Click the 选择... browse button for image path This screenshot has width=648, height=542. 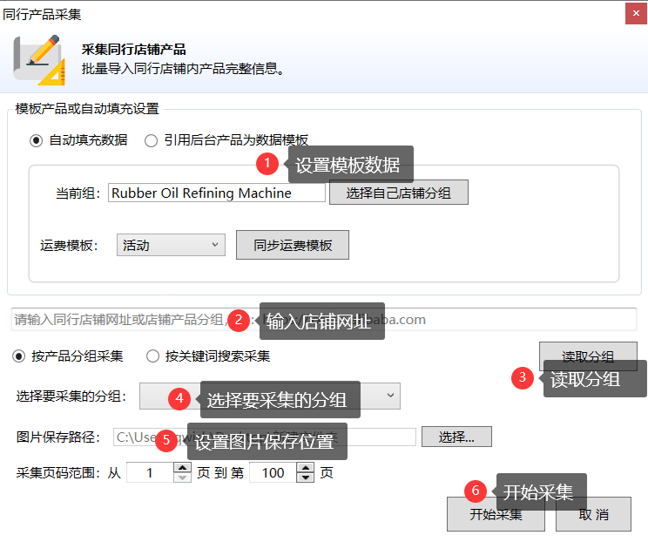tap(456, 437)
